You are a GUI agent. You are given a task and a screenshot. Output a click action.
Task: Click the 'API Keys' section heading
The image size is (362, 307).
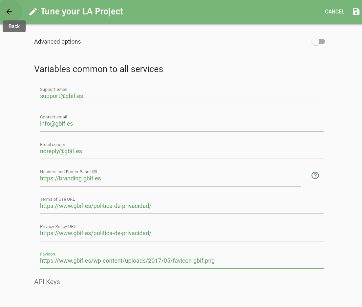click(x=47, y=282)
